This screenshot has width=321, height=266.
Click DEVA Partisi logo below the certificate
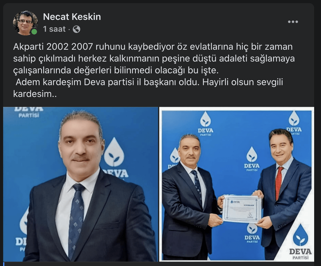252,233
